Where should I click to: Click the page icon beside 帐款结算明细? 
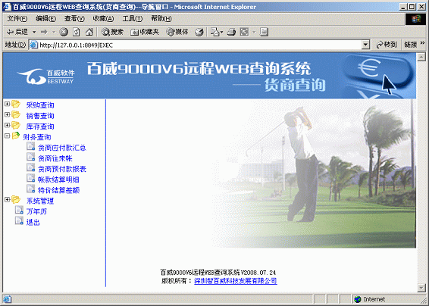[30, 178]
